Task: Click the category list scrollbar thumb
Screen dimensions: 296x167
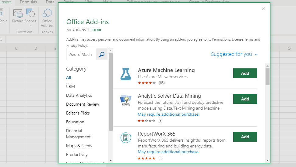Action: [111, 92]
